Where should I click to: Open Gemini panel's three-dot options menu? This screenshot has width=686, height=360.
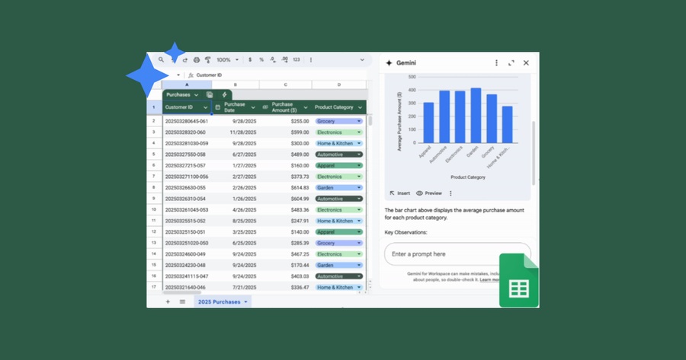496,63
